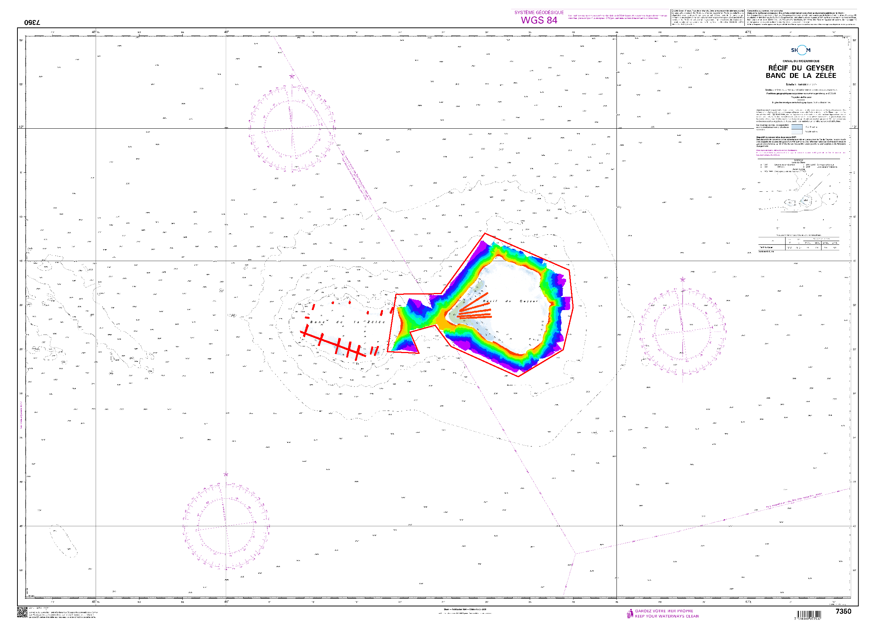Click the RÉCIF DU GEYSER title text
Viewport: 876px width, 629px height.
[801, 68]
